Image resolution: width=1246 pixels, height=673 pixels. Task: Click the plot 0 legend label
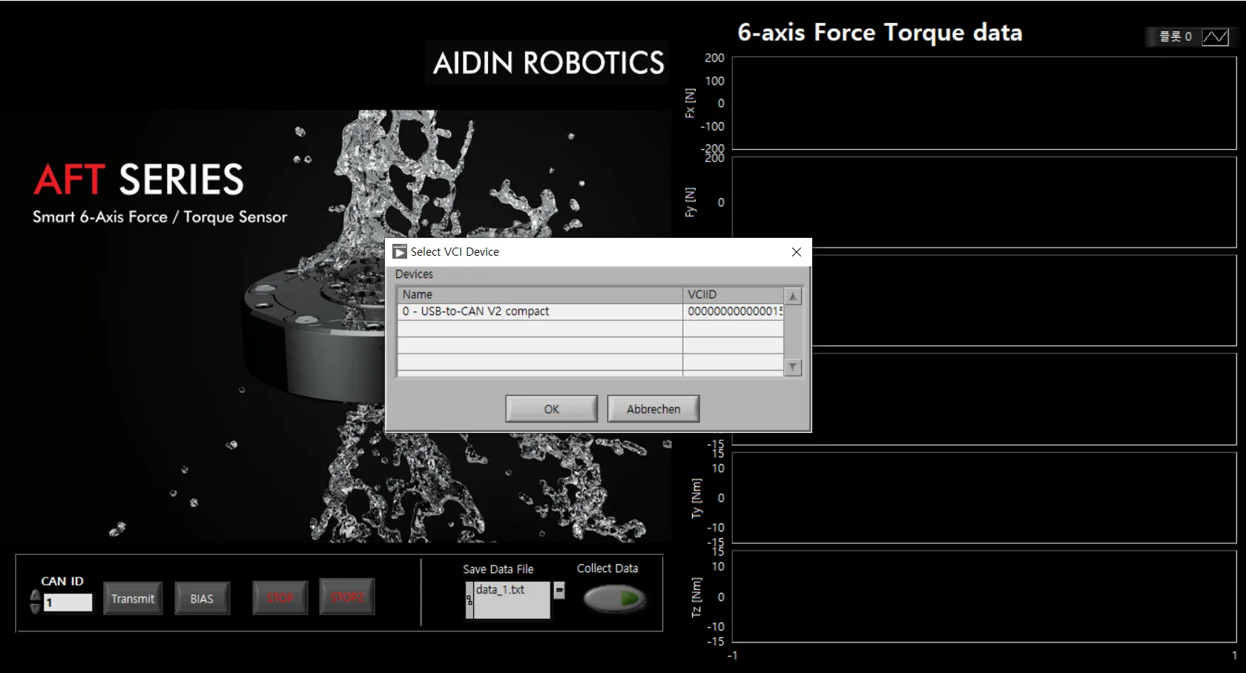(1176, 36)
